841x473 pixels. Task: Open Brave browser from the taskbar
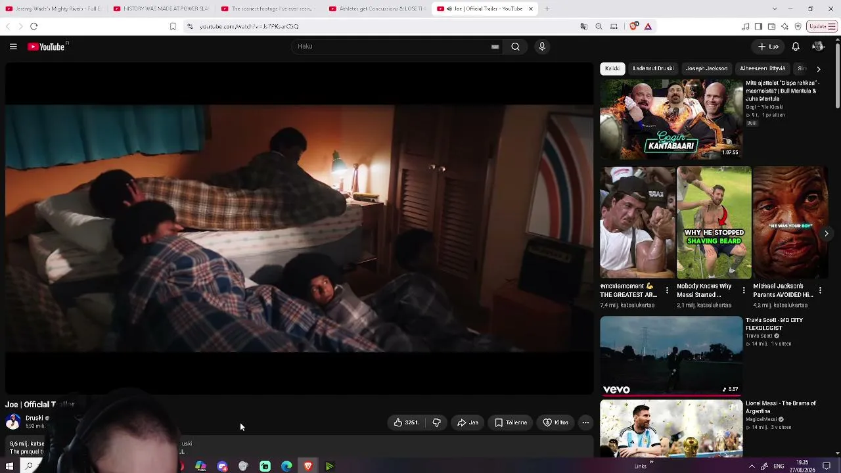308,466
